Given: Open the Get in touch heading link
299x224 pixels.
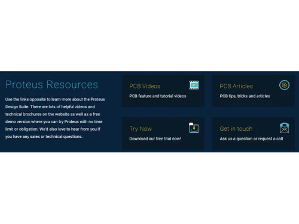Looking at the screenshot, I should pos(236,129).
